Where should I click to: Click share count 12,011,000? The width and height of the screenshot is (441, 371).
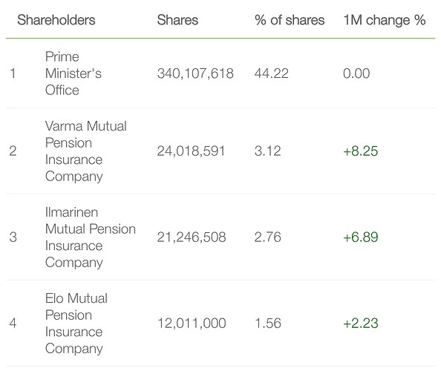(192, 324)
